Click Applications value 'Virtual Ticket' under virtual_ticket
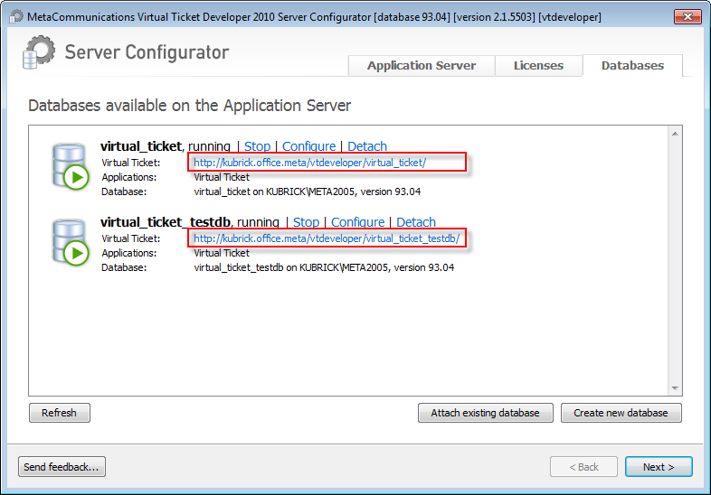Viewport: 711px width, 495px height. coord(222,177)
